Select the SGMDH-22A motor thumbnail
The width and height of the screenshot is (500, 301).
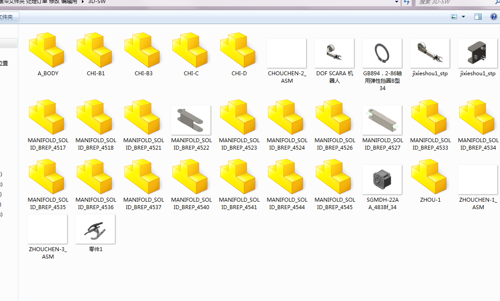(382, 179)
